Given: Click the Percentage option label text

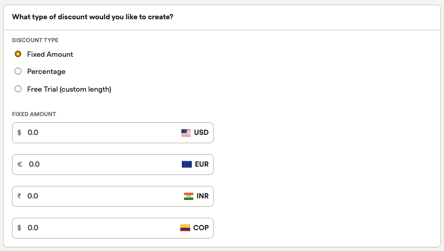Looking at the screenshot, I should 46,71.
